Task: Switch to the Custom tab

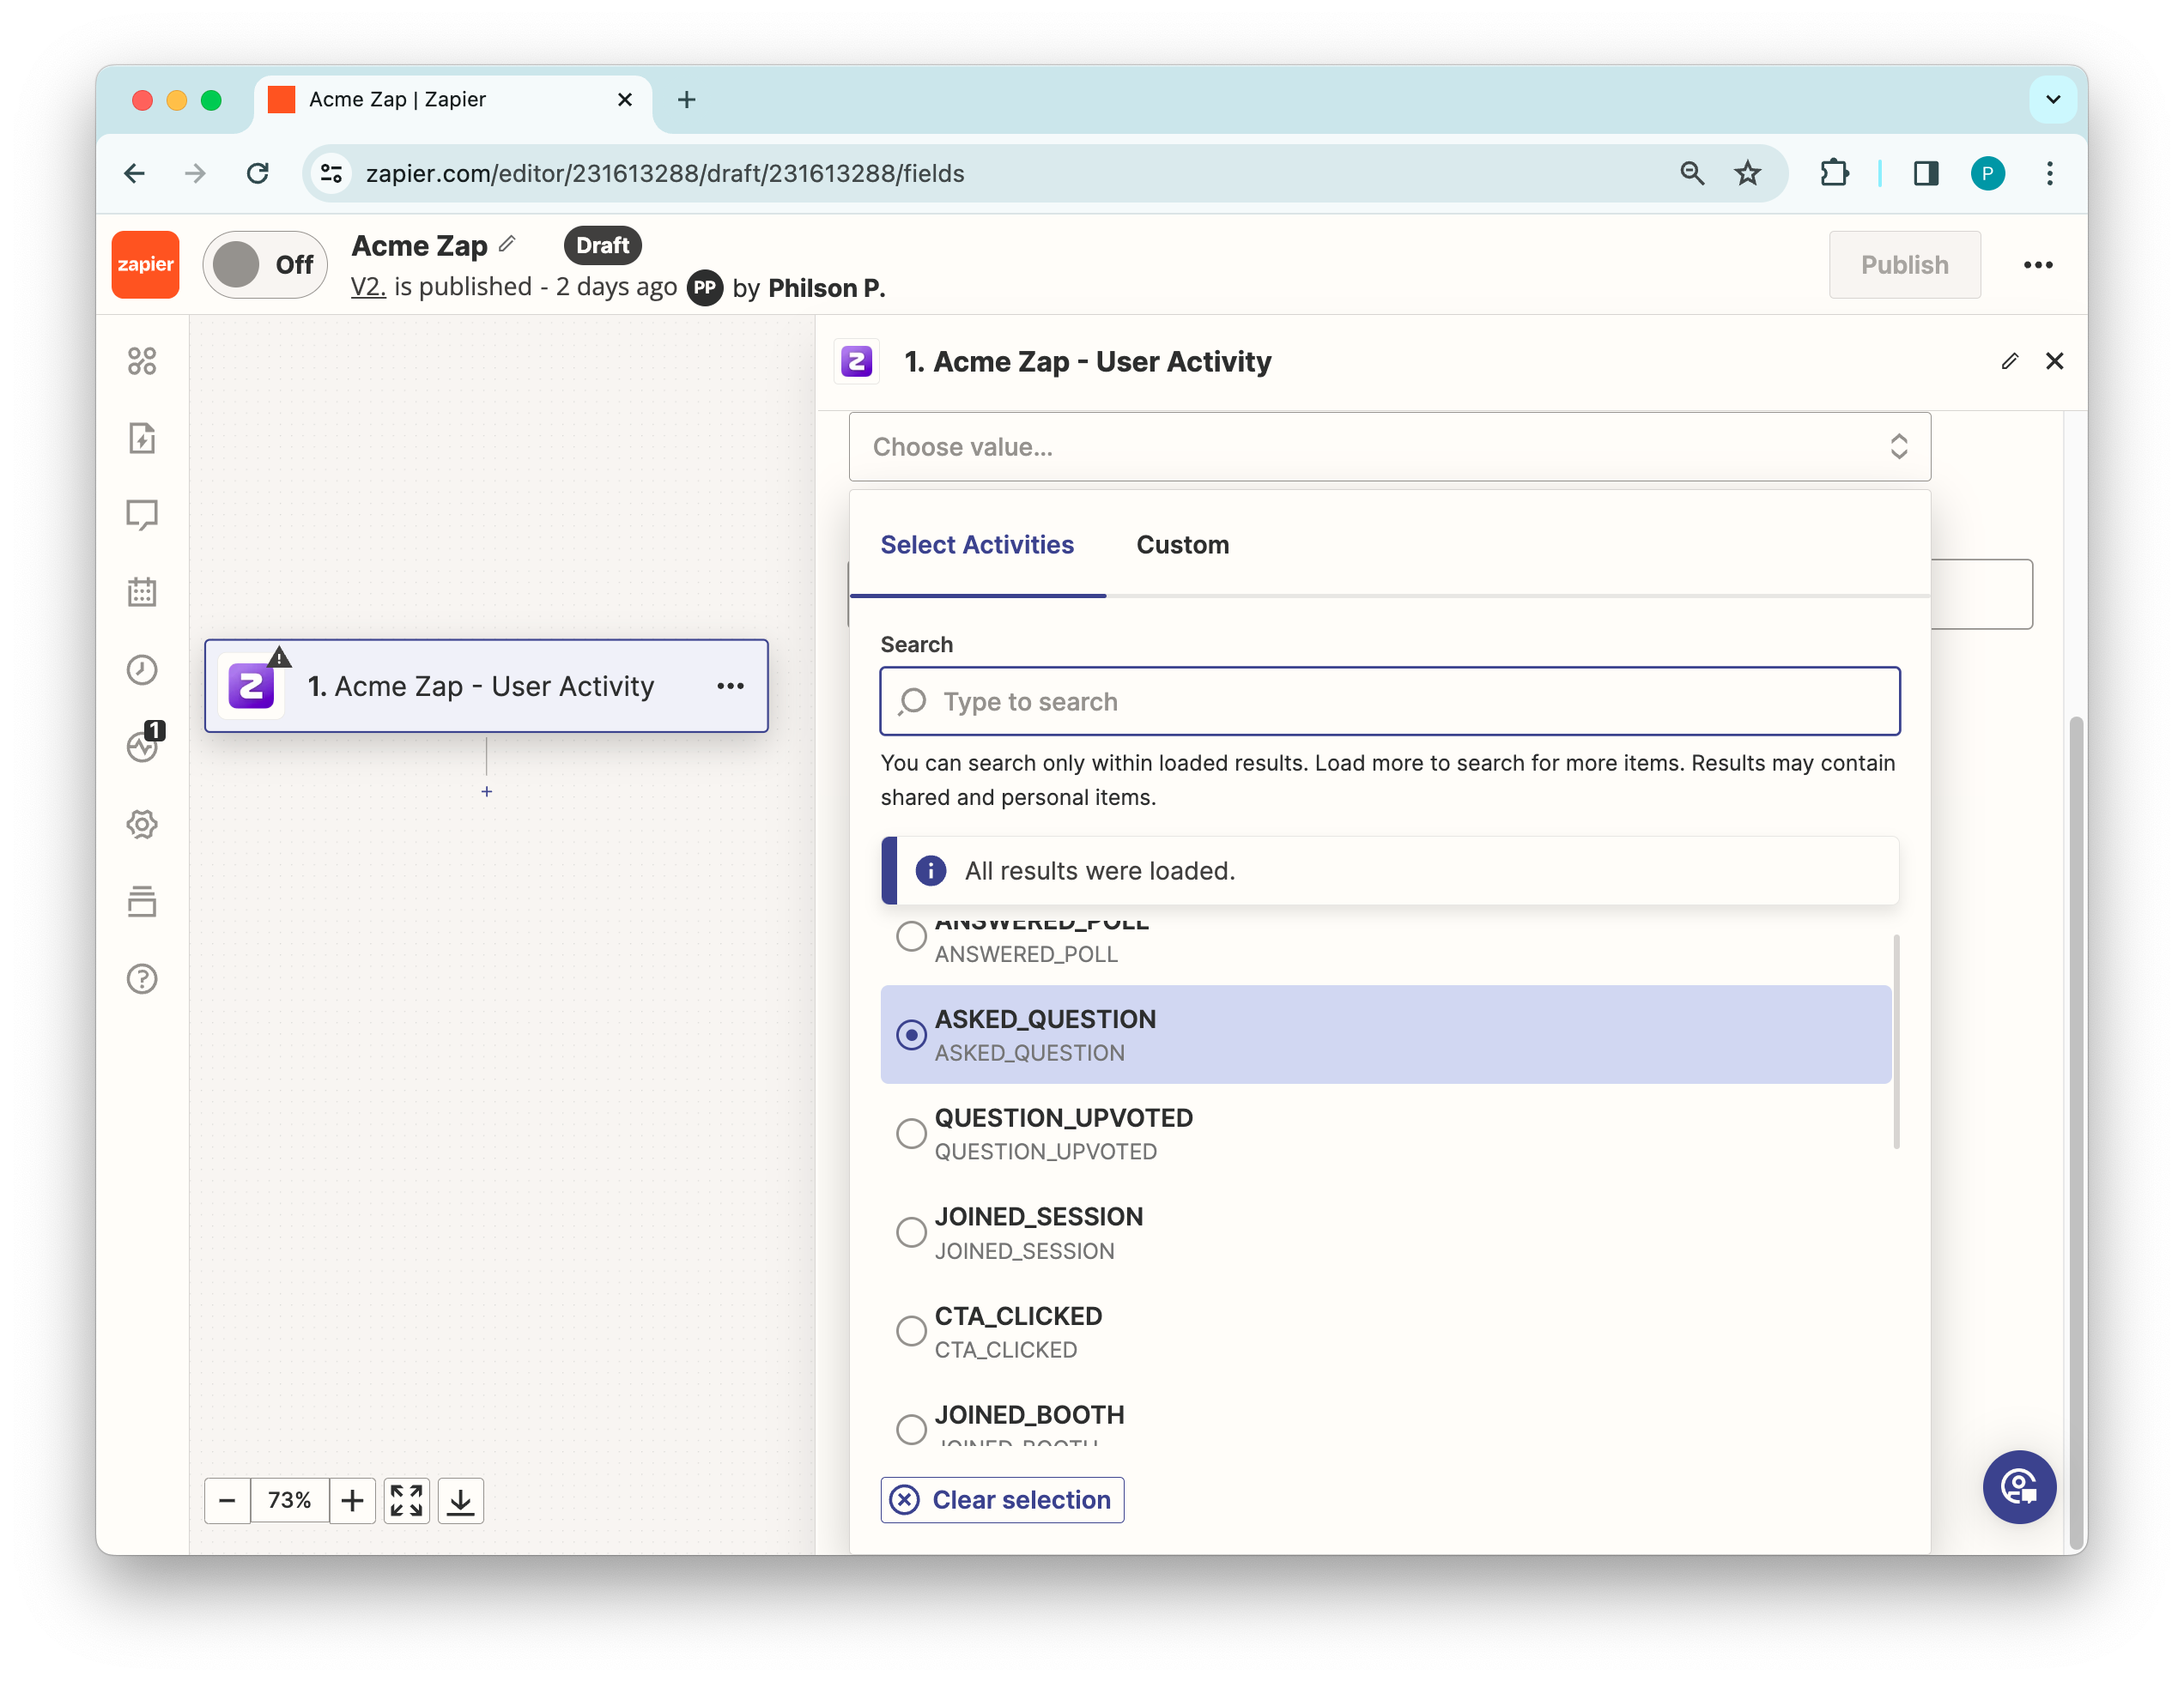Action: tap(1182, 545)
